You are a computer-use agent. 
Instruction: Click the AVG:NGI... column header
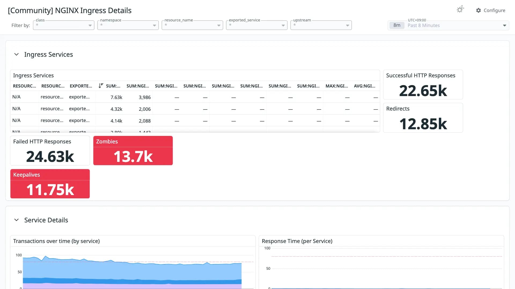[365, 86]
